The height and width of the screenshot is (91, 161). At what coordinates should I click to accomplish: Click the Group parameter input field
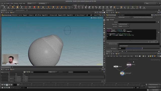137,22
